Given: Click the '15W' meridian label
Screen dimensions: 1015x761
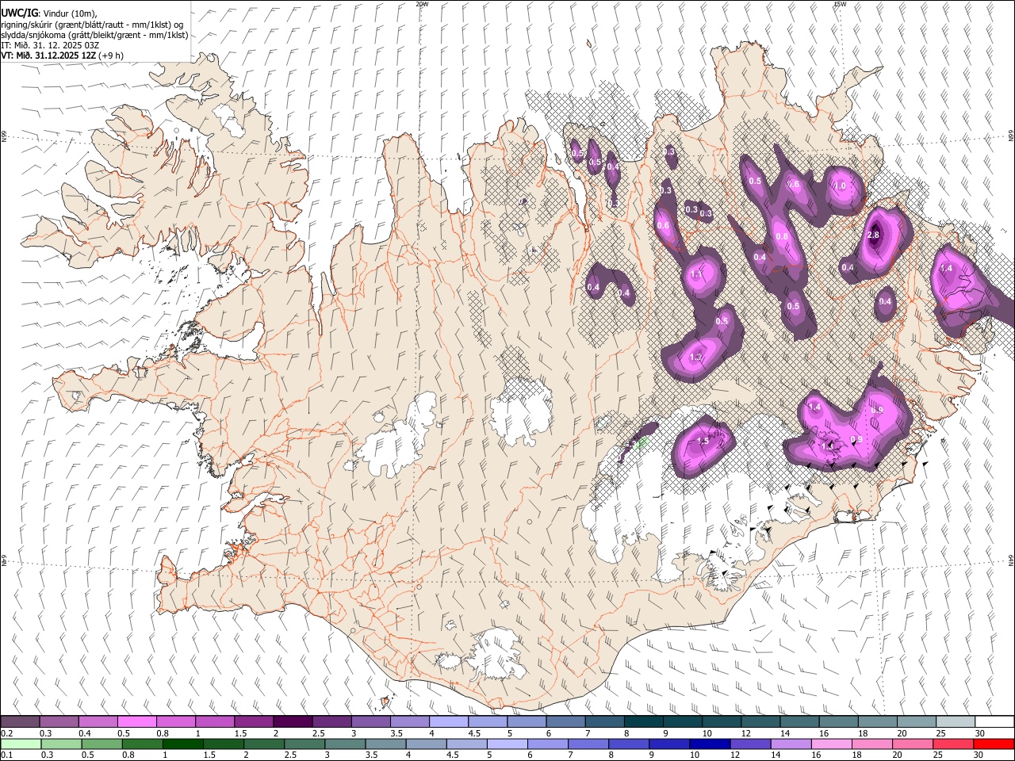Looking at the screenshot, I should (840, 4).
